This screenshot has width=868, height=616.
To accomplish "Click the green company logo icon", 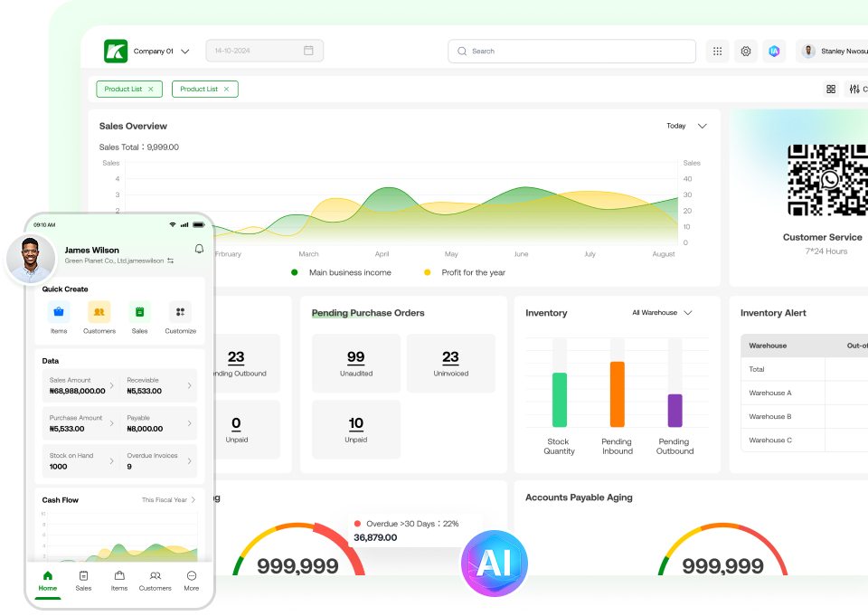I will tap(116, 51).
